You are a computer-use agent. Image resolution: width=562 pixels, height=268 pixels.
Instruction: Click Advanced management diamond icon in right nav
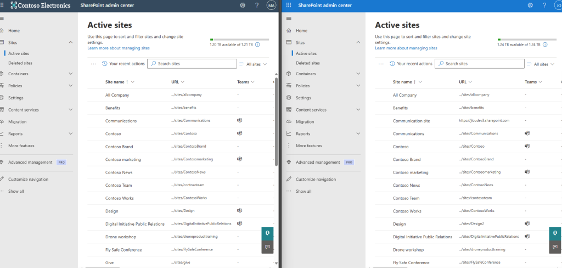pyautogui.click(x=289, y=162)
